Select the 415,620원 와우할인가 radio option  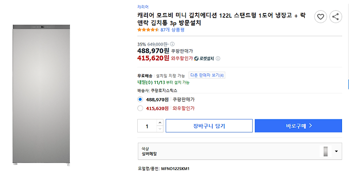pyautogui.click(x=140, y=108)
